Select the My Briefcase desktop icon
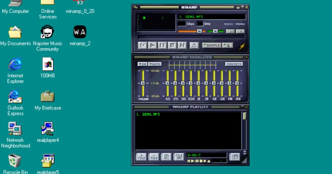This screenshot has height=174, width=332. tap(48, 100)
